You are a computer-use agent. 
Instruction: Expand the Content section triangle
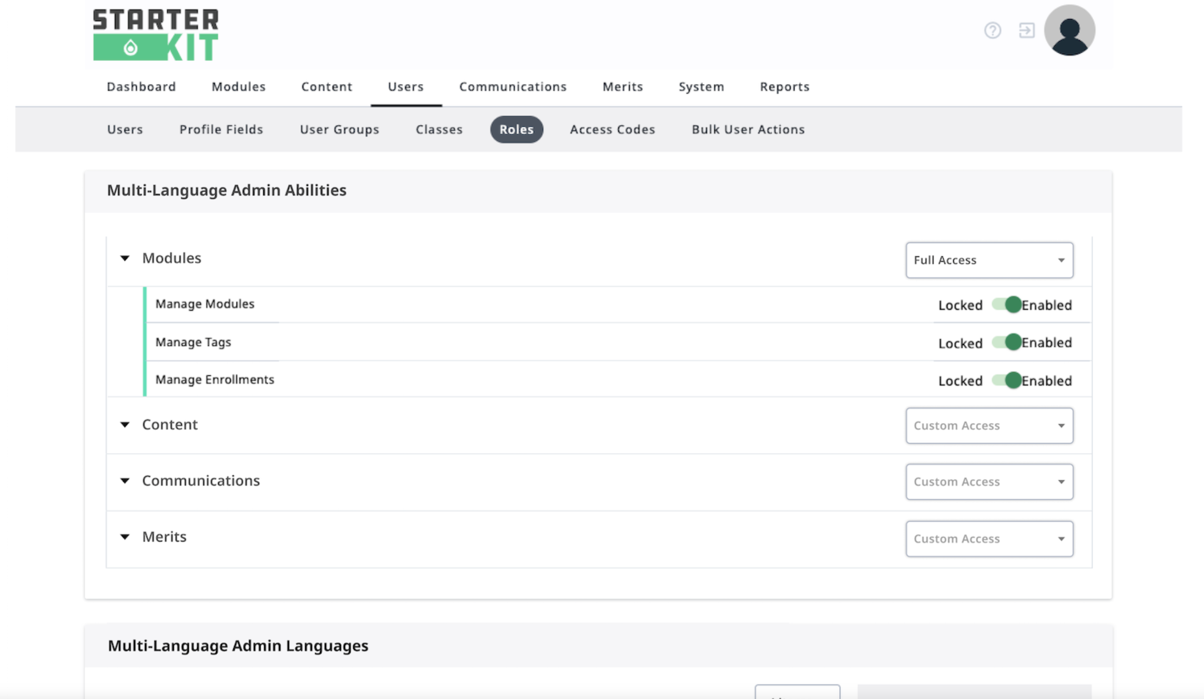[x=125, y=425]
